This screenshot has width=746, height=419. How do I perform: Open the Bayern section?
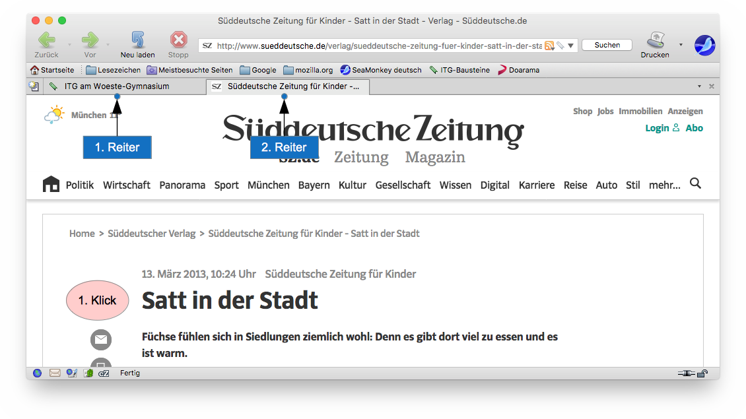[314, 185]
